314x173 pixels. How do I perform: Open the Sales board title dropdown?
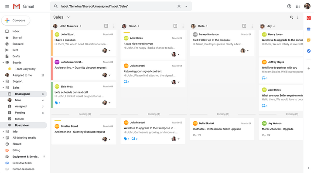tap(68, 17)
